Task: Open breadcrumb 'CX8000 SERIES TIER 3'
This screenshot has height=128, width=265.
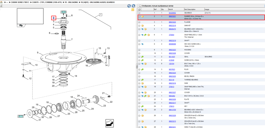Action: coord(20,3)
